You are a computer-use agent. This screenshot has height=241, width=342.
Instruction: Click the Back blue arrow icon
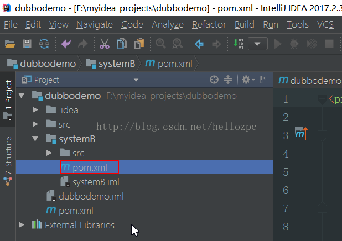click(199, 44)
